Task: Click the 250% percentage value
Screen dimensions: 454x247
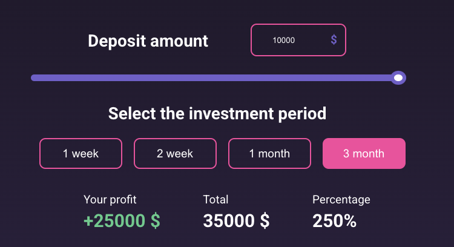Action: click(x=334, y=221)
